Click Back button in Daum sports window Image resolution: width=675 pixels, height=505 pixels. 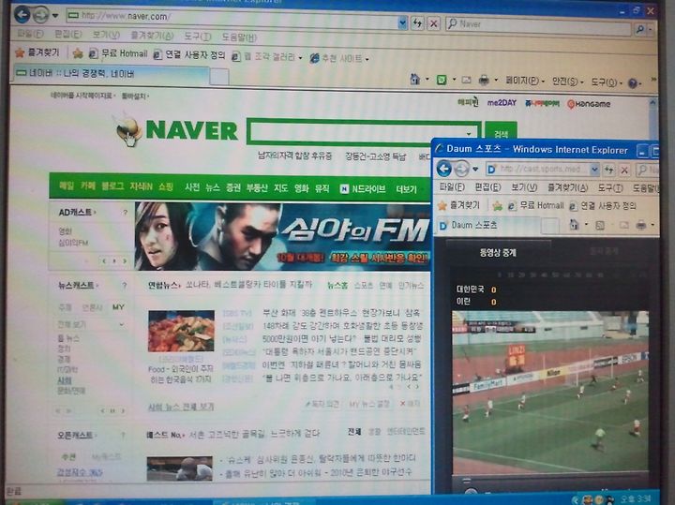coord(444,169)
